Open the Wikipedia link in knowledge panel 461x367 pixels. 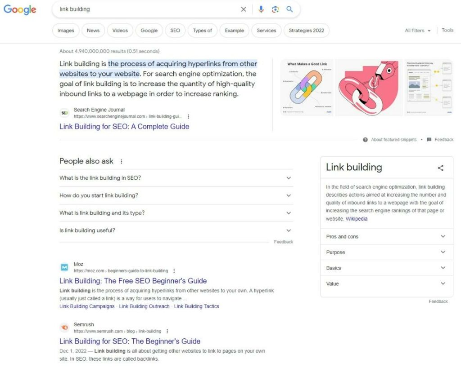pos(357,219)
